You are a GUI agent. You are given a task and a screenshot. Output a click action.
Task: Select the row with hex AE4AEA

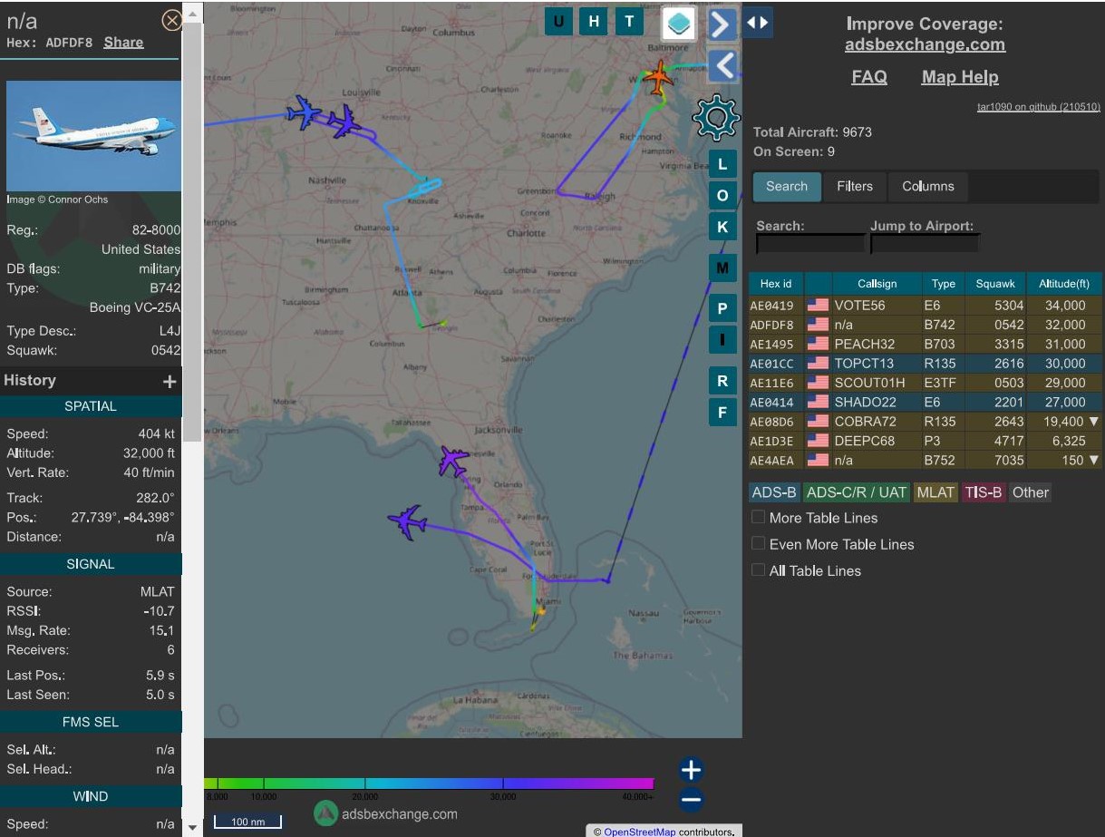tap(926, 460)
